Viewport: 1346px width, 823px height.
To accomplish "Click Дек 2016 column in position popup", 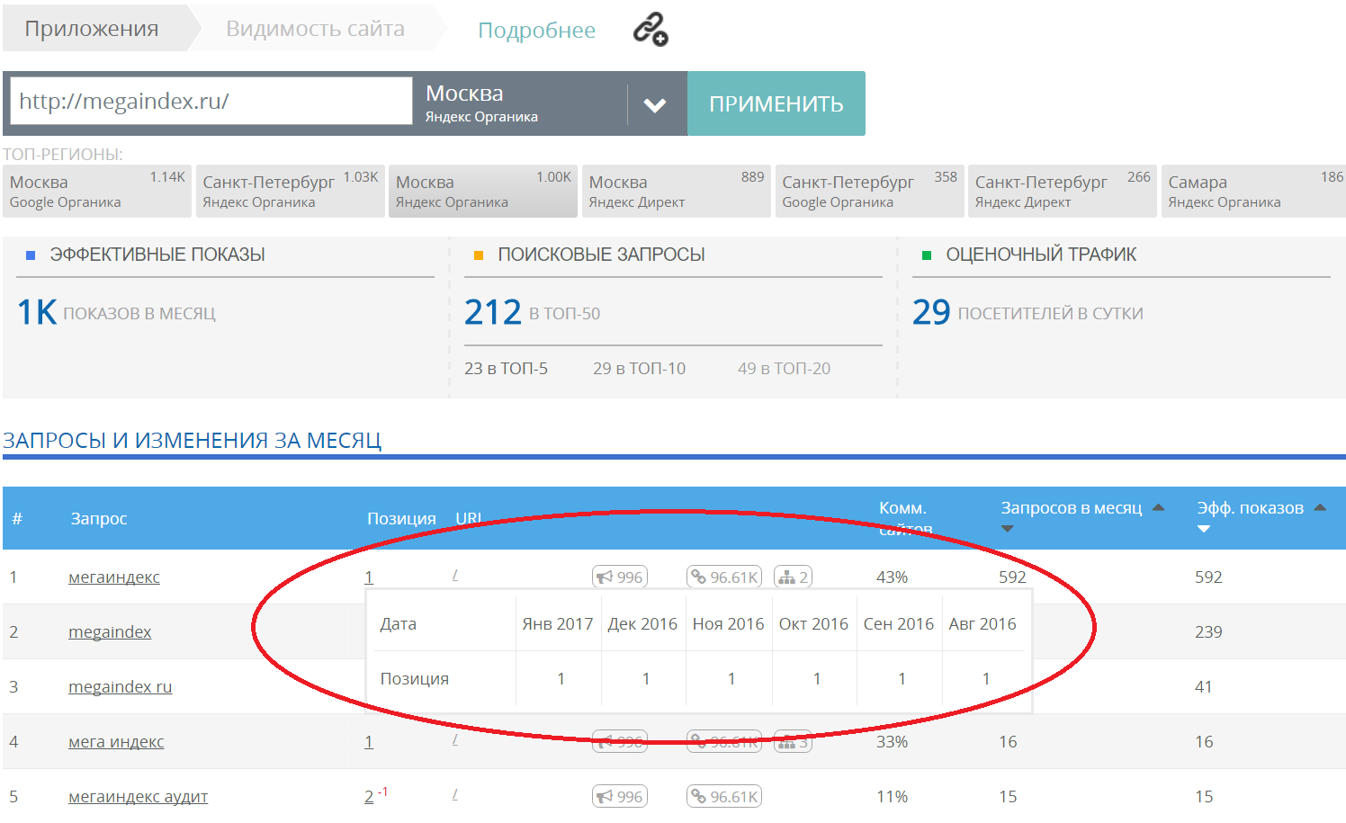I will tap(642, 624).
